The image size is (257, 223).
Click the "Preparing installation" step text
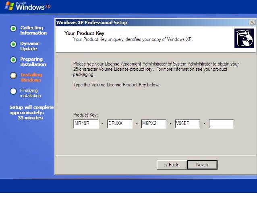coord(33,61)
